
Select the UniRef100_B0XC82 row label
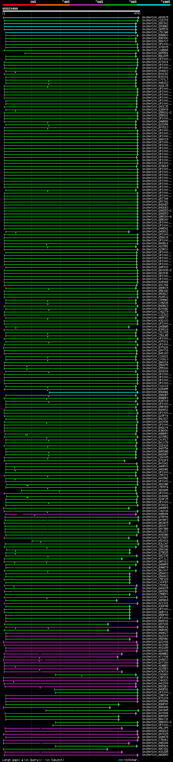click(x=155, y=74)
